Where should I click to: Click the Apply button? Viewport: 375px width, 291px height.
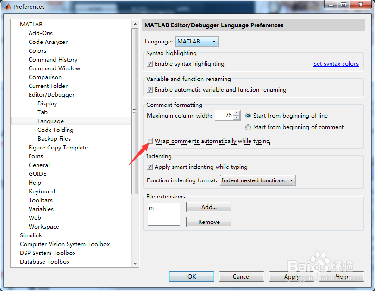(292, 276)
